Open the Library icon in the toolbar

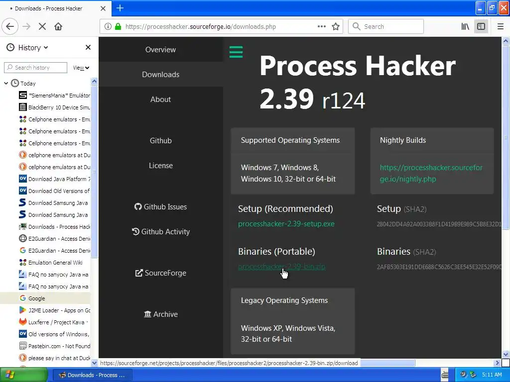(465, 27)
